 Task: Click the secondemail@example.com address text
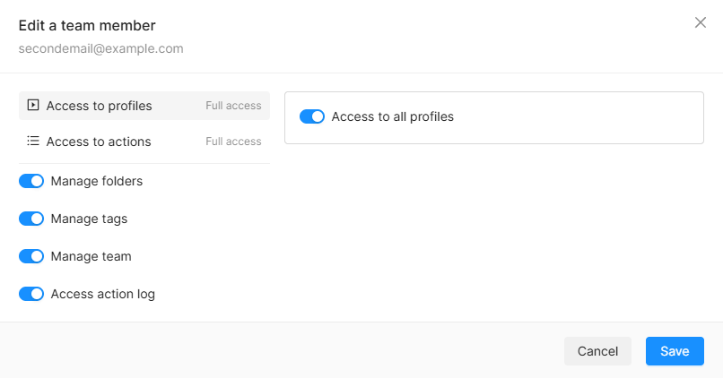click(x=101, y=48)
